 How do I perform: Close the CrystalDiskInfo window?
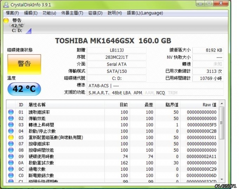221,3
